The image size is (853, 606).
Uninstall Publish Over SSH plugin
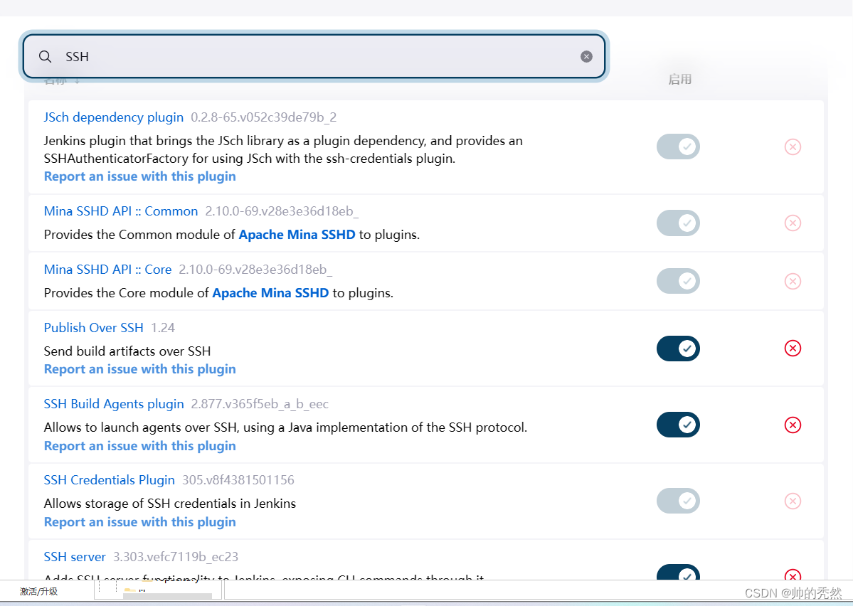tap(793, 348)
